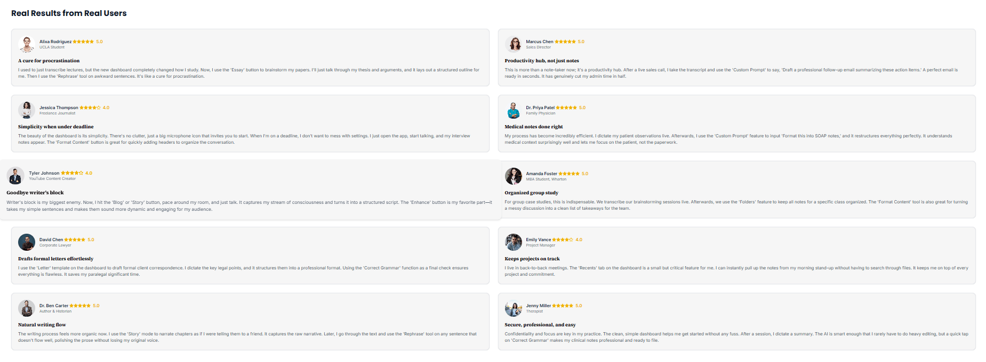Click David Chen's profile avatar
The image size is (986, 362).
[26, 242]
